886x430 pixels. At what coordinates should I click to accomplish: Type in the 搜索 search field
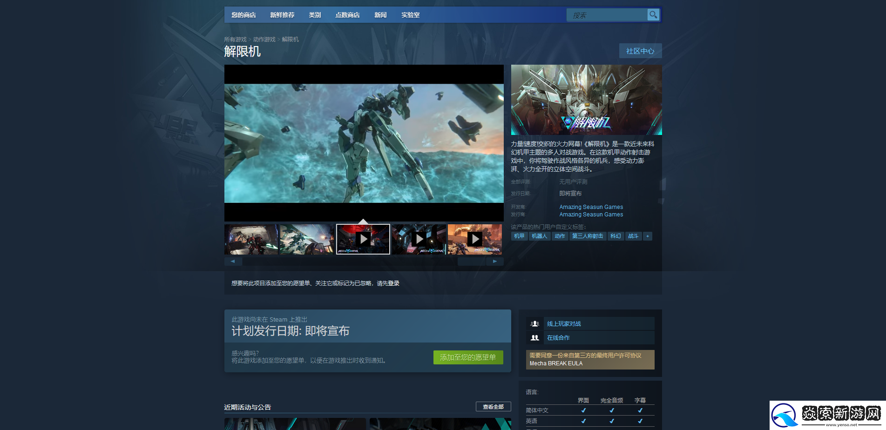coord(606,15)
